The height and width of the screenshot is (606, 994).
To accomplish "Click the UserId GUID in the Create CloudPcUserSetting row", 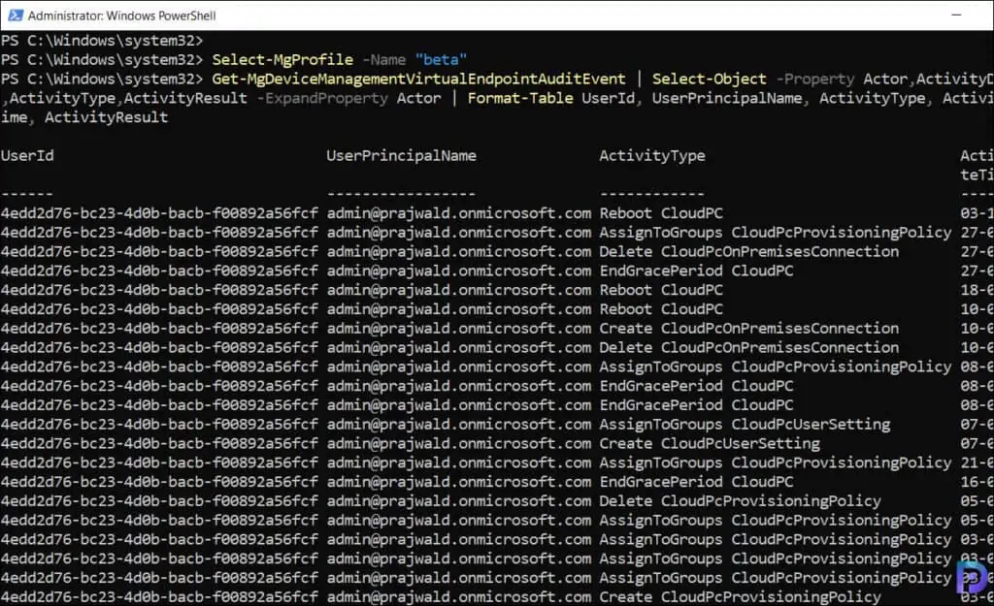I will click(159, 443).
